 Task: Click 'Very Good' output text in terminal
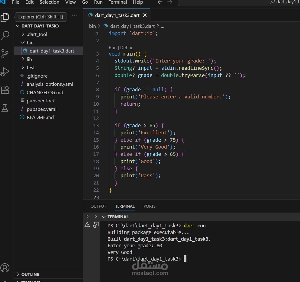coord(120,252)
